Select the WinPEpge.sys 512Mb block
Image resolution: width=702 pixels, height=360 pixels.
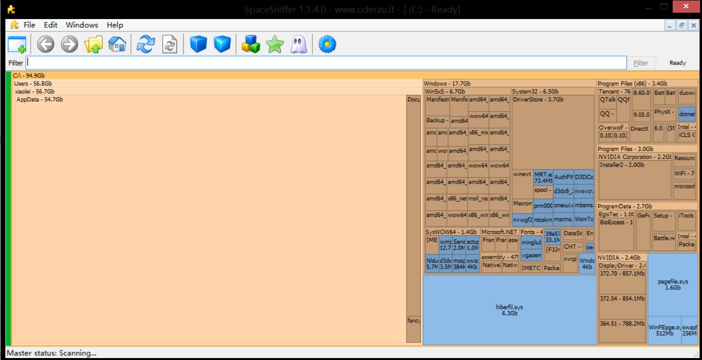click(x=664, y=330)
